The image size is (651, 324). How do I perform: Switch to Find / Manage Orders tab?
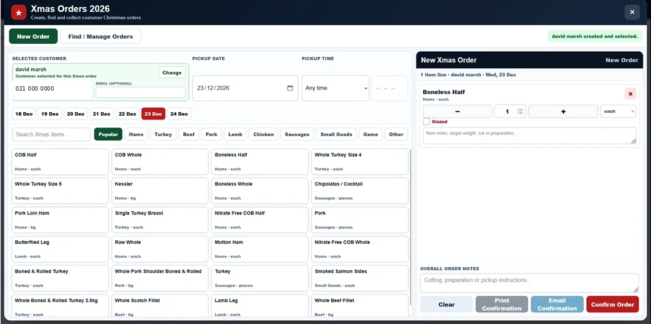pyautogui.click(x=101, y=36)
